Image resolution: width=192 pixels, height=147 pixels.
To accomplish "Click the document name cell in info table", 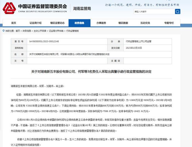I will pos(99,54).
